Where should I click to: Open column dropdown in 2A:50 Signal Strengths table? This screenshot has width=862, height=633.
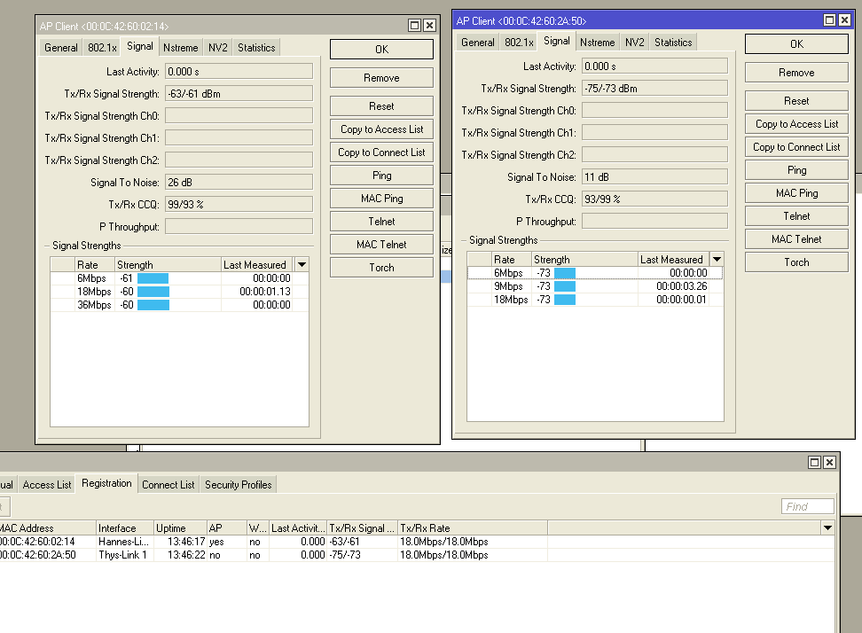tap(717, 259)
